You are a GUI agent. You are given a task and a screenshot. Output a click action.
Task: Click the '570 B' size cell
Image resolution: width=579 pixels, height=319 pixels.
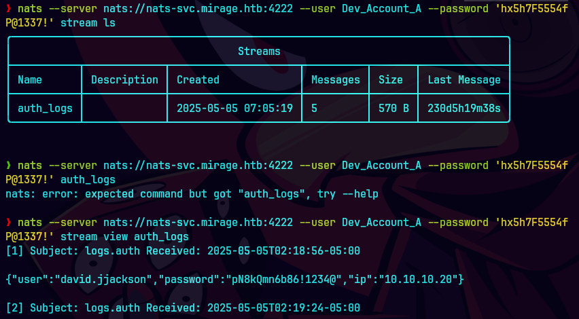pyautogui.click(x=393, y=108)
